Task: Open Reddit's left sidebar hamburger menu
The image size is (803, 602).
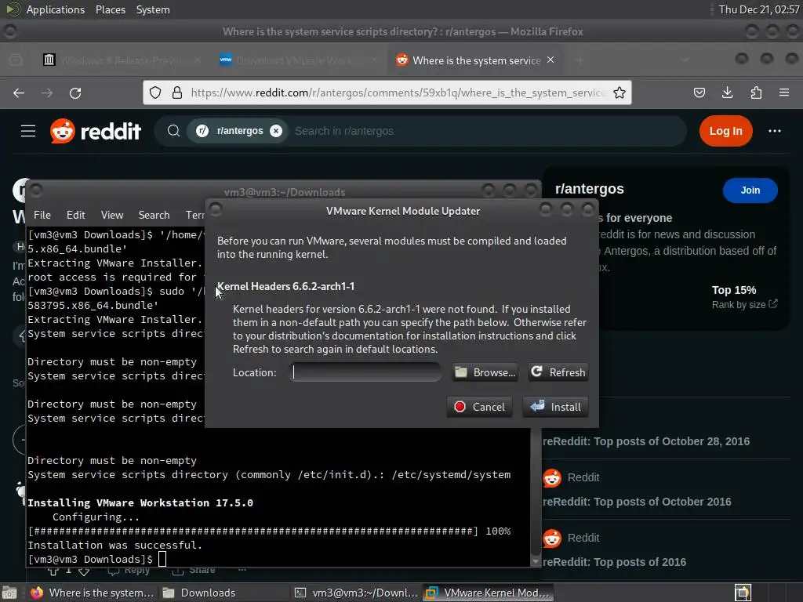Action: 28,131
